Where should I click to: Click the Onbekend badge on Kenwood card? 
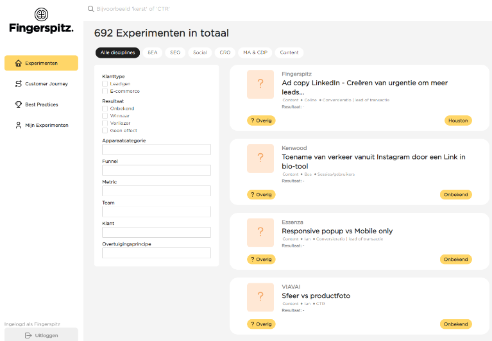pyautogui.click(x=455, y=195)
